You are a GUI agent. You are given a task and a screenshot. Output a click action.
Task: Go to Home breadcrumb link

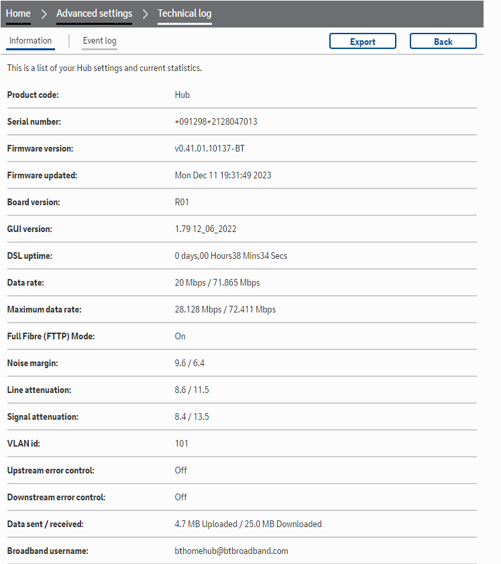pyautogui.click(x=18, y=13)
